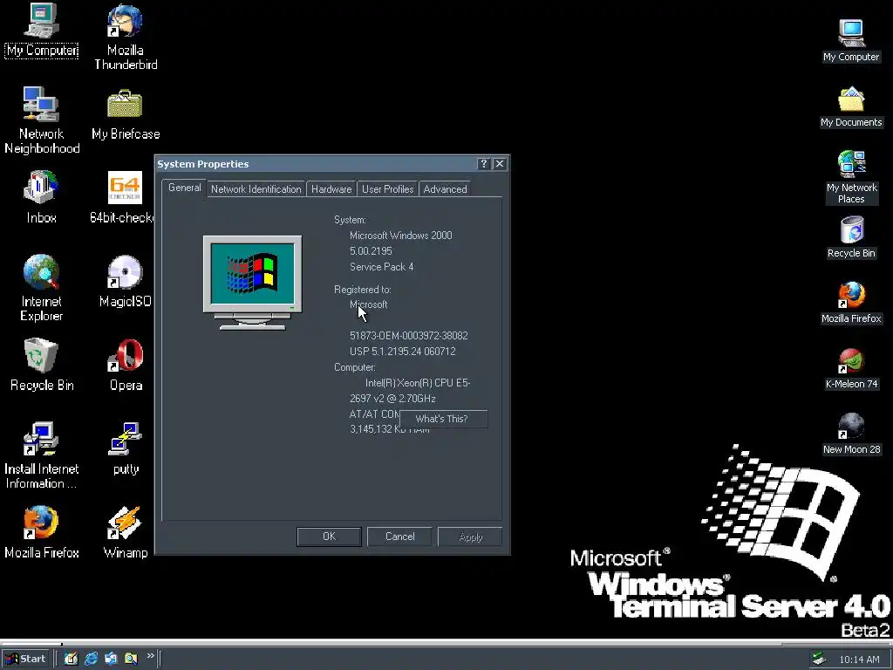Launch Outlook Express from quick launch bar

tap(111, 659)
